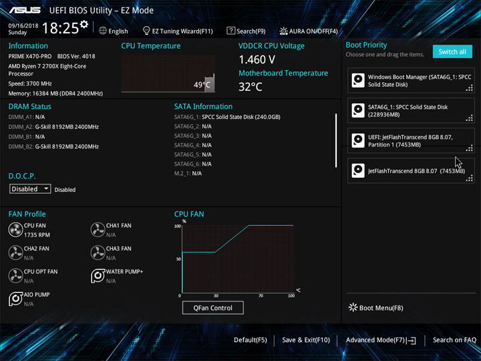Click the ASUS logo

[25, 11]
